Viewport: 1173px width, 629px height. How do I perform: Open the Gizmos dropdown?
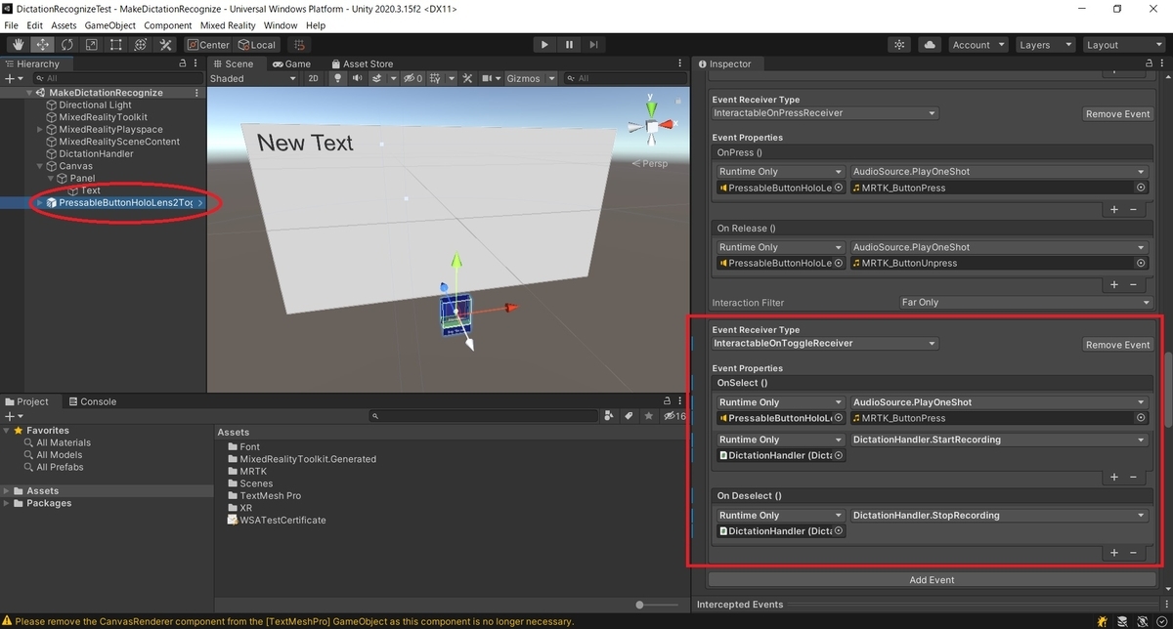pos(531,78)
